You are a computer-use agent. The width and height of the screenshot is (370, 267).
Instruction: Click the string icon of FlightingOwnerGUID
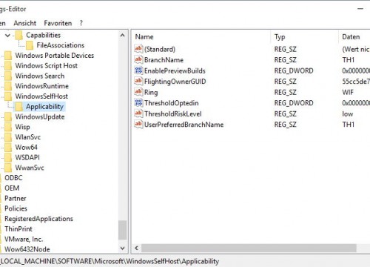click(x=138, y=81)
